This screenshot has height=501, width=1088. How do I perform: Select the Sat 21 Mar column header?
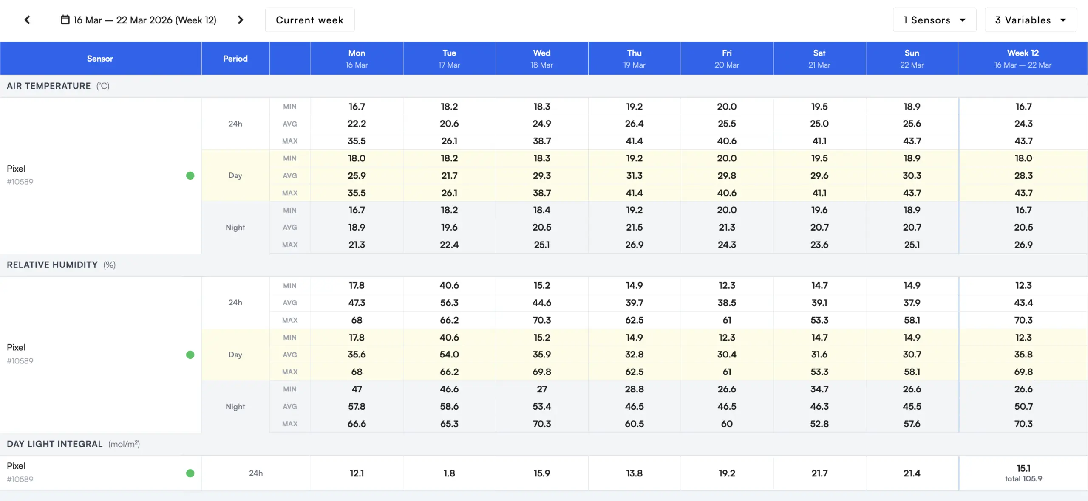pyautogui.click(x=819, y=59)
